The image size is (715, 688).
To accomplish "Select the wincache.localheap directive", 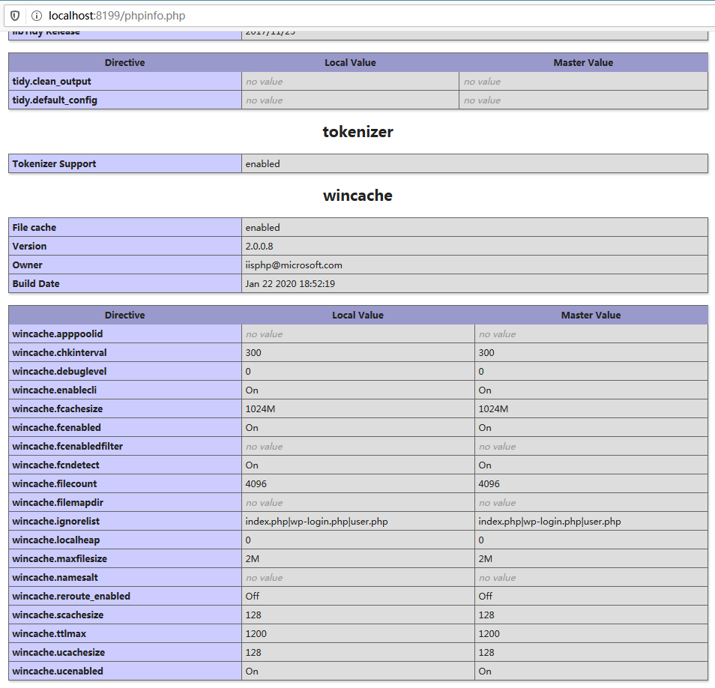I will (125, 540).
